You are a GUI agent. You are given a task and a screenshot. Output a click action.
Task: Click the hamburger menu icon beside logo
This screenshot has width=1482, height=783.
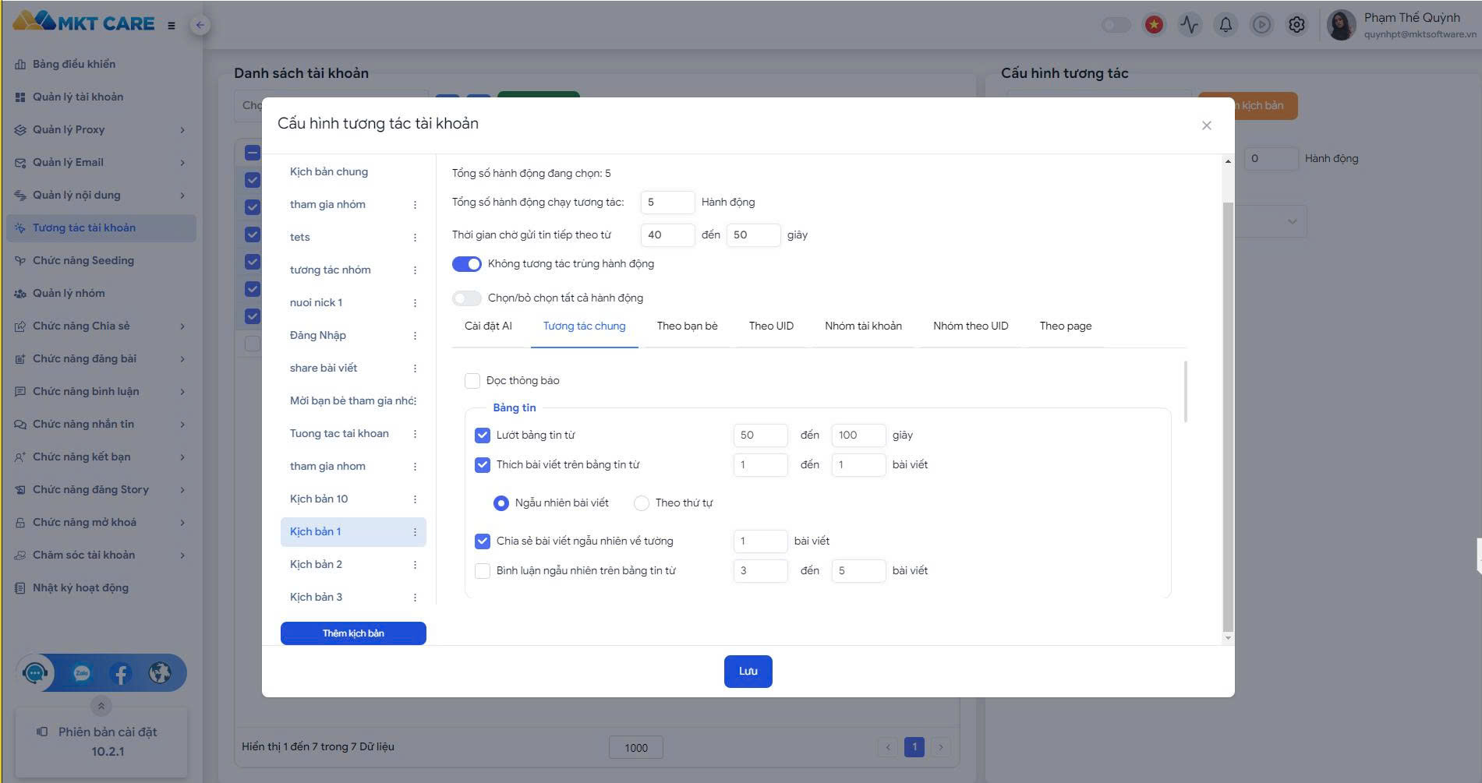(x=172, y=25)
